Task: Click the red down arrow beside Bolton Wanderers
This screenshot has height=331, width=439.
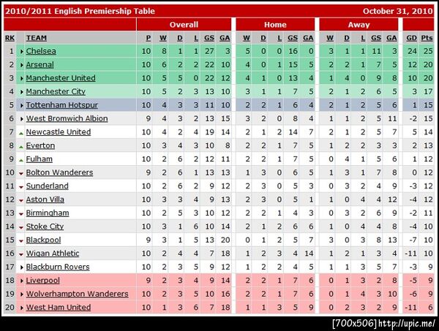Action: coord(20,173)
